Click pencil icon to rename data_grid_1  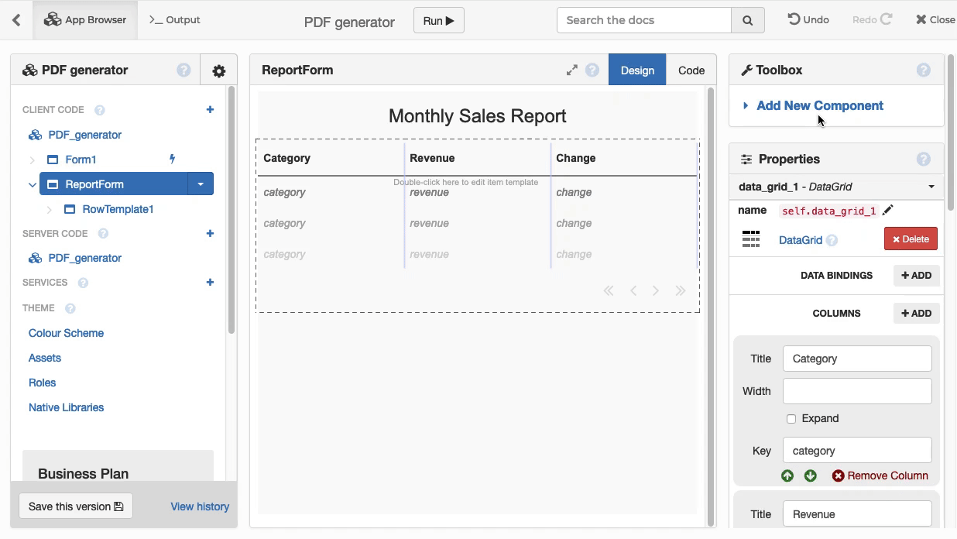(888, 210)
